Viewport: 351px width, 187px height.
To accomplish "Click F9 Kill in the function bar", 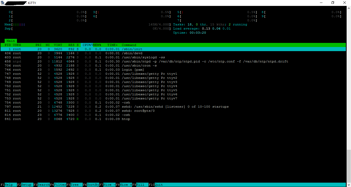I will click(x=140, y=185).
